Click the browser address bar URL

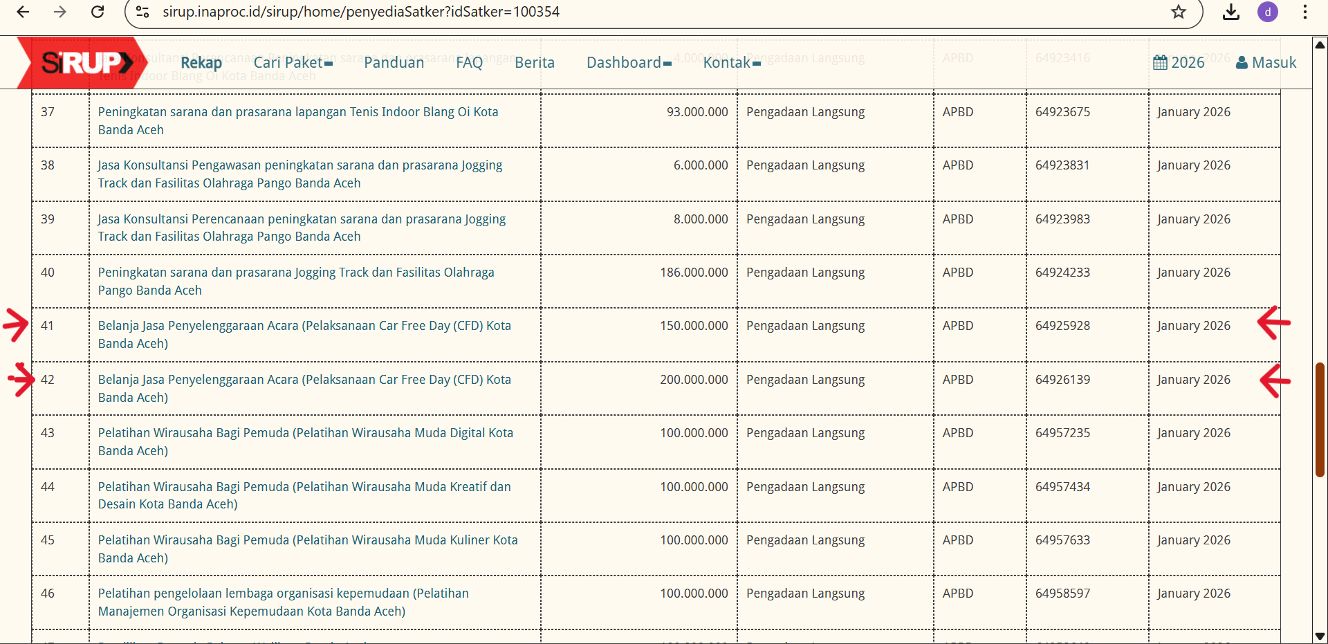click(x=361, y=12)
